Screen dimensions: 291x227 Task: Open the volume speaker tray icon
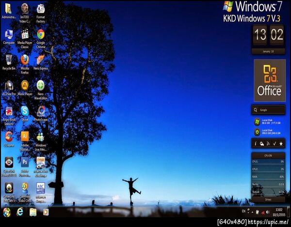[x=268, y=212]
